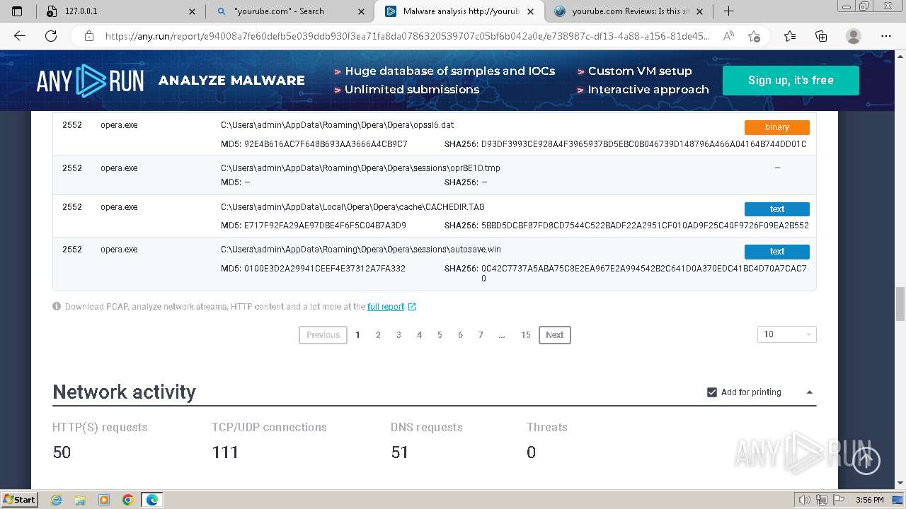Open a new browser tab
The width and height of the screenshot is (906, 509).
(x=728, y=11)
